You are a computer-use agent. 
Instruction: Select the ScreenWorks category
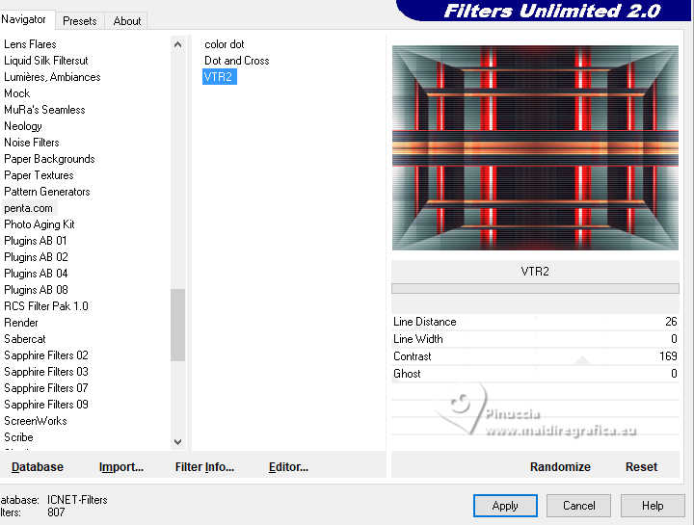36,421
